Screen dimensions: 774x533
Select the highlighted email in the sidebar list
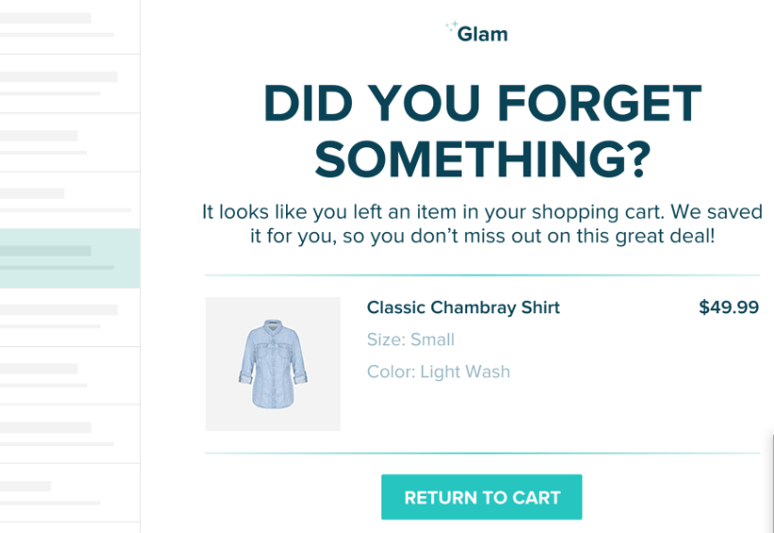point(70,258)
